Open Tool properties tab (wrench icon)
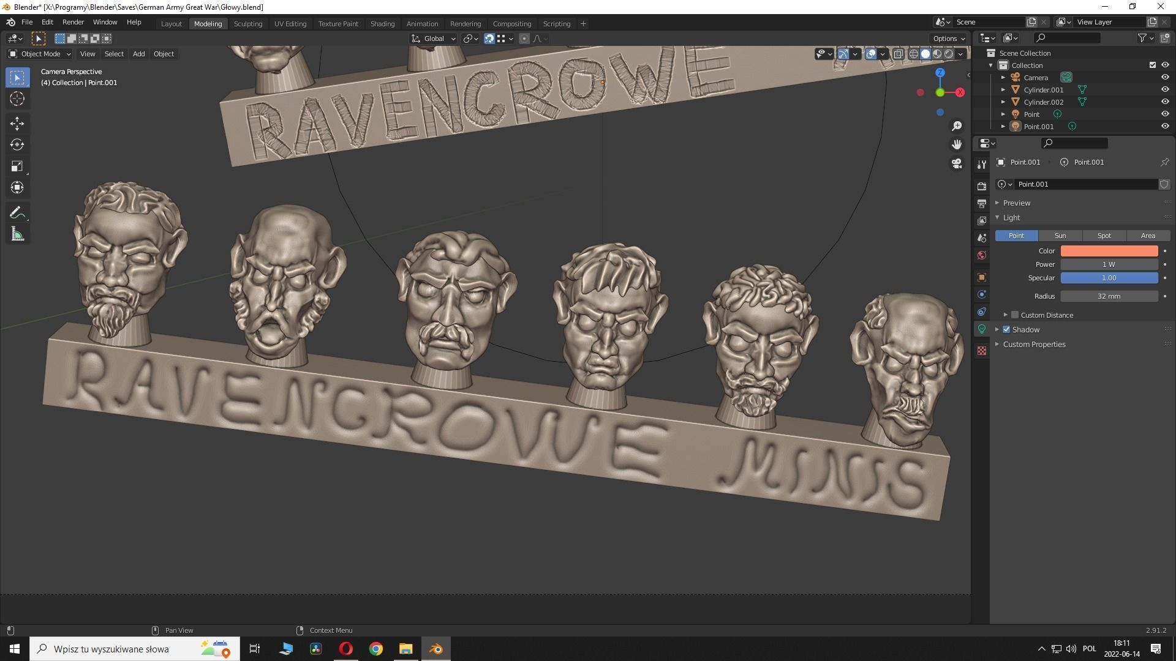 point(982,164)
